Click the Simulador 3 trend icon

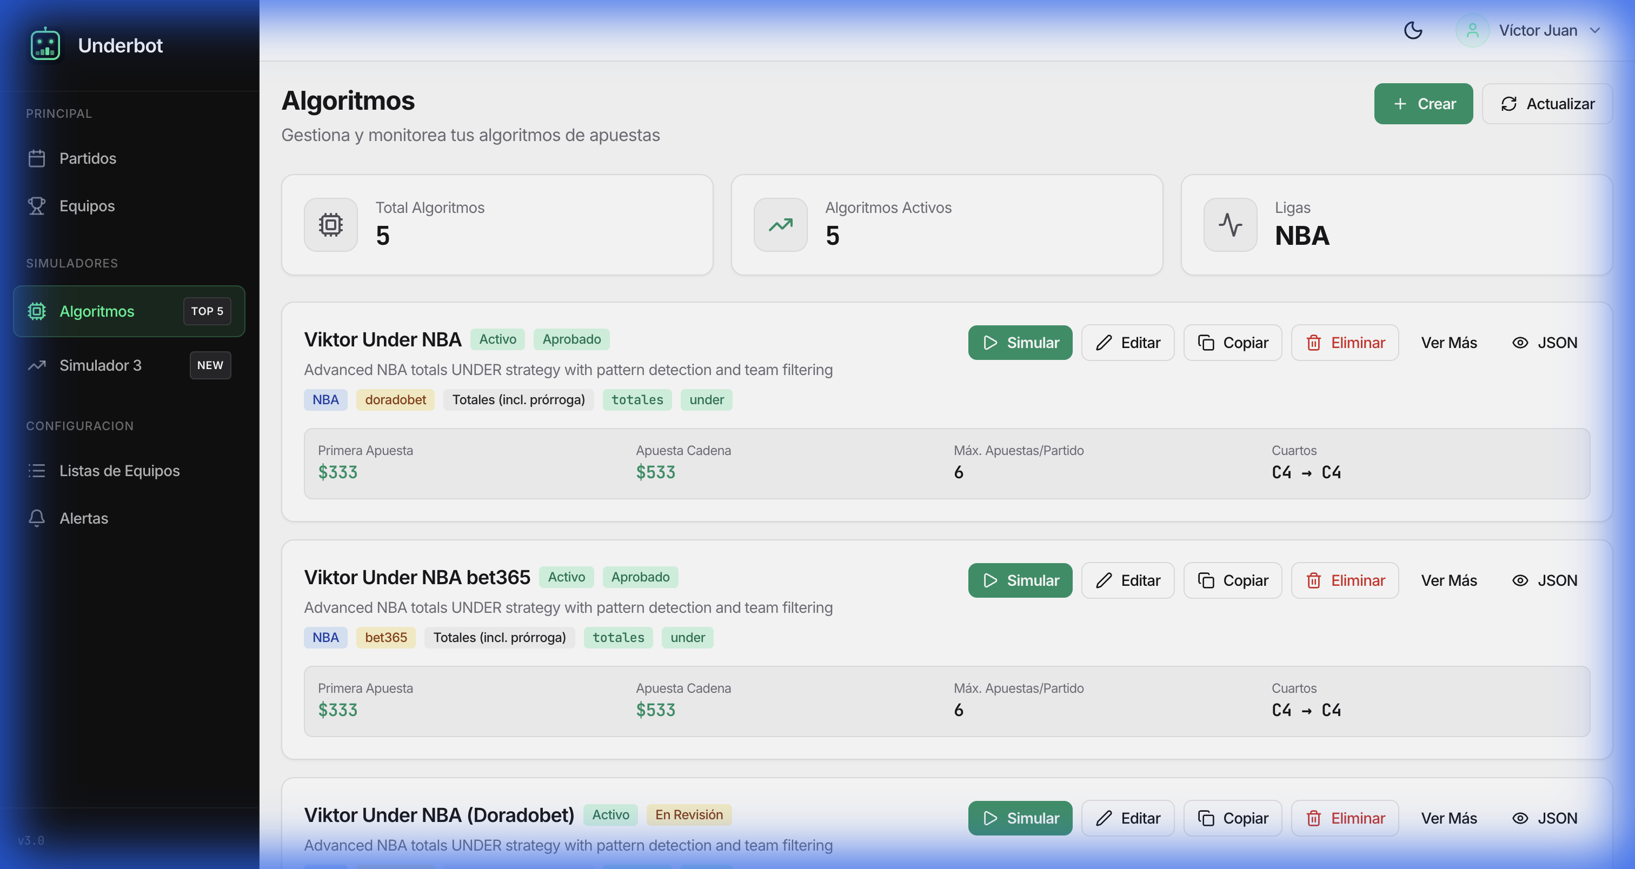click(x=37, y=365)
